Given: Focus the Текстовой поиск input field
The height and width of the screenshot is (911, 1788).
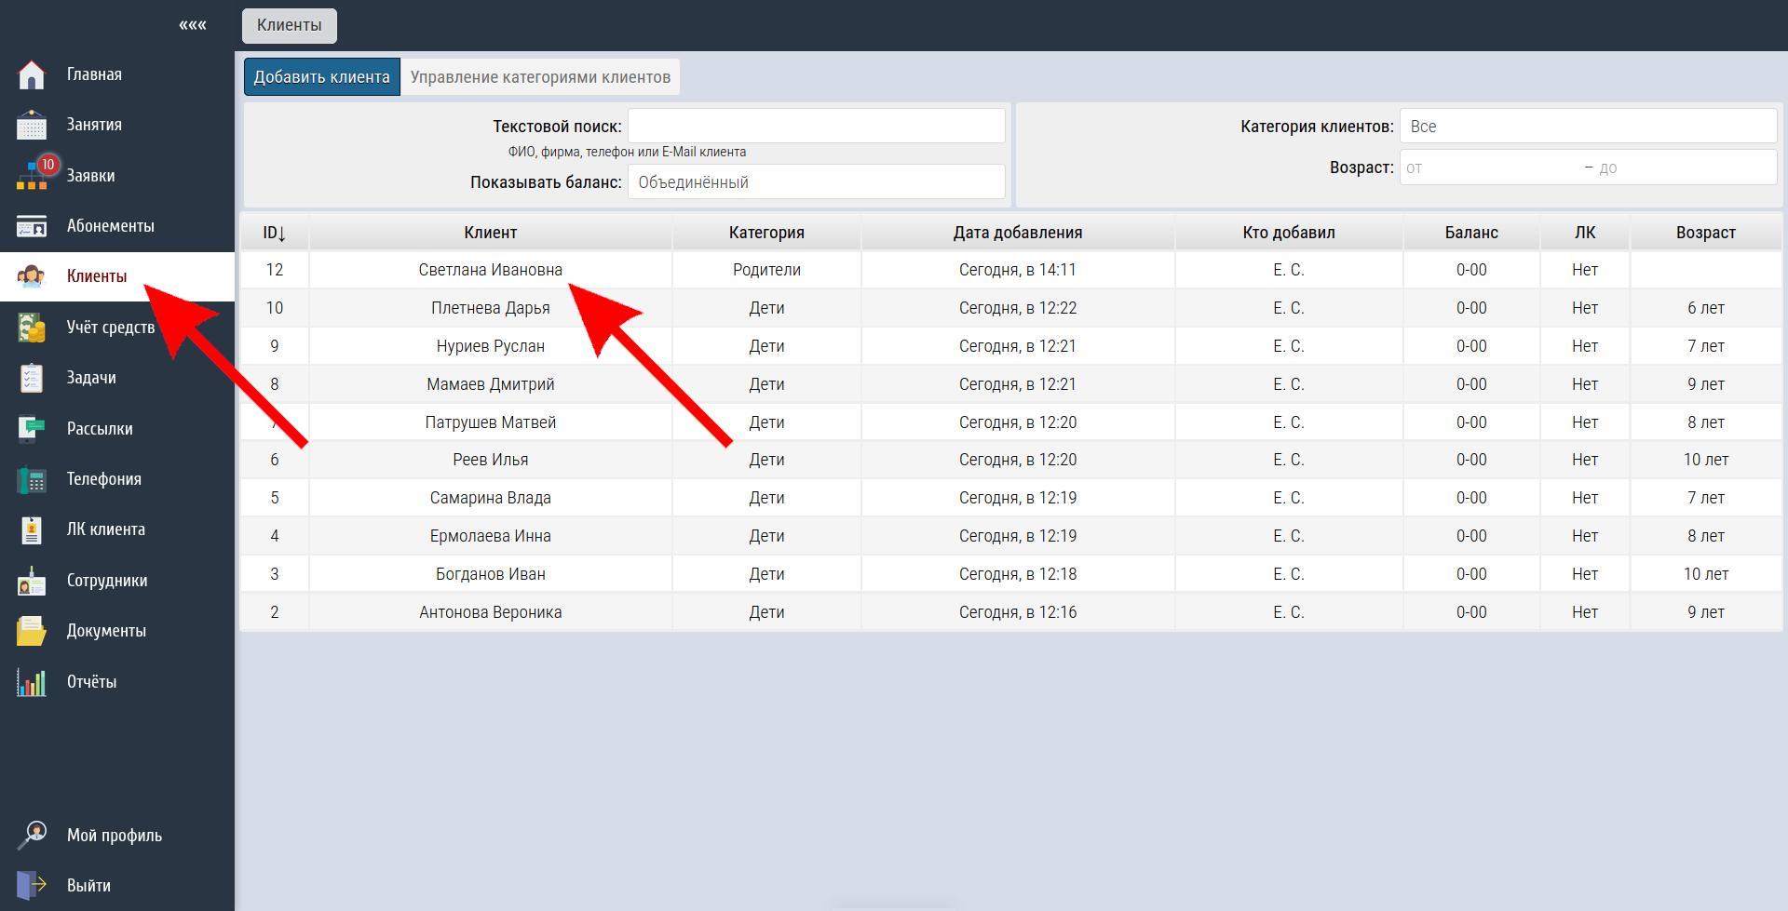Looking at the screenshot, I should (x=816, y=126).
